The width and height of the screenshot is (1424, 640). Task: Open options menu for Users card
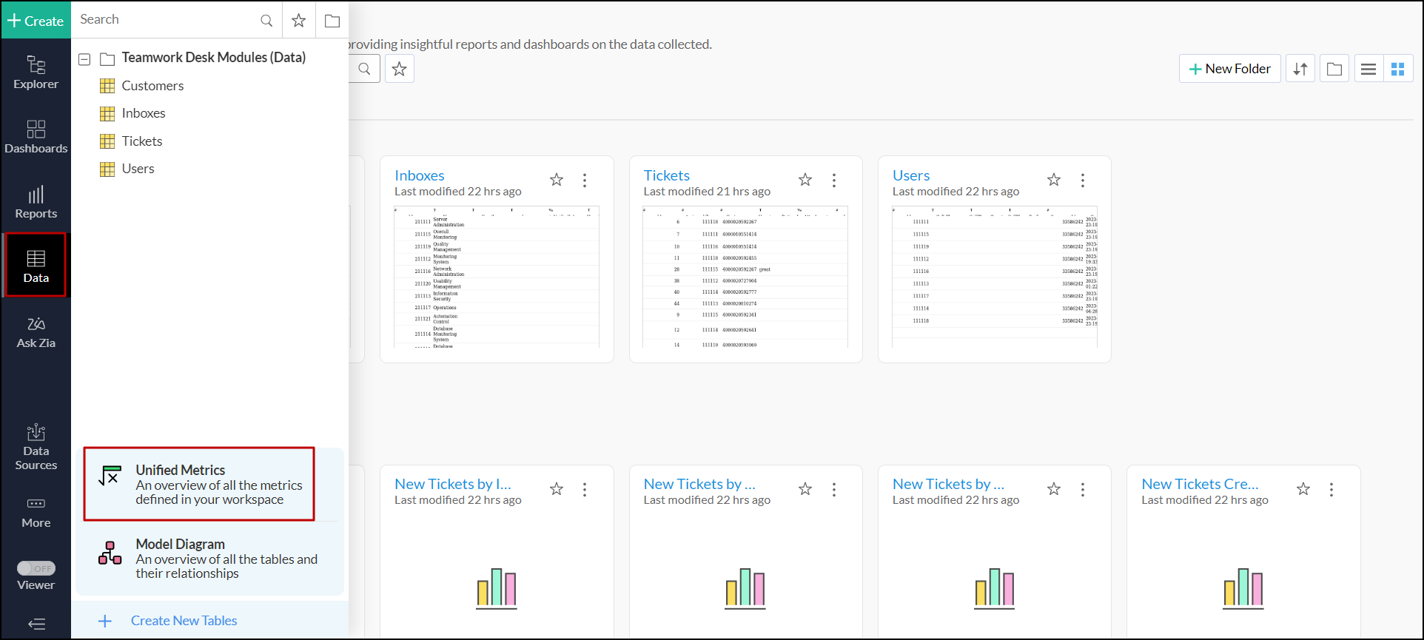tap(1082, 180)
